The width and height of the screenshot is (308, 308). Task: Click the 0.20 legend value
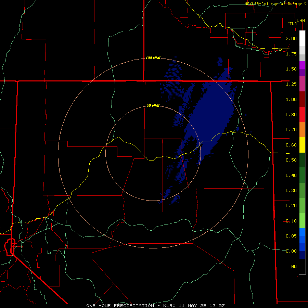click(291, 206)
